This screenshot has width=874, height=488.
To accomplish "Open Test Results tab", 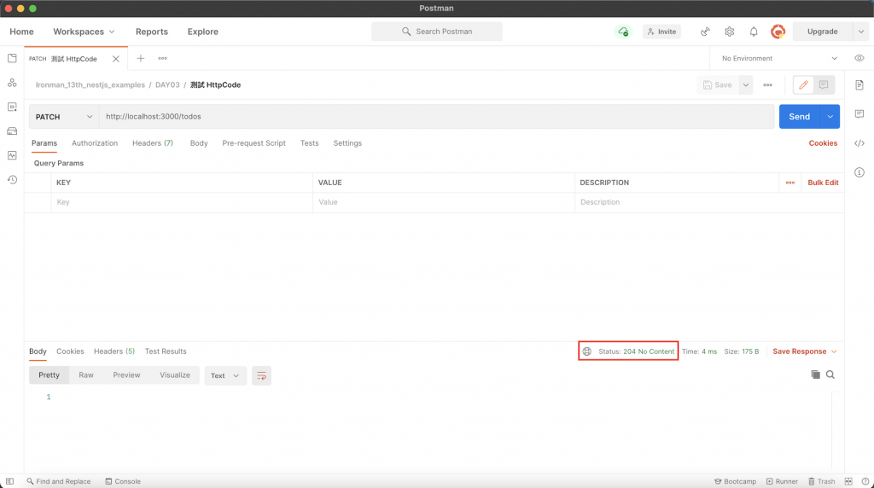I will 166,351.
